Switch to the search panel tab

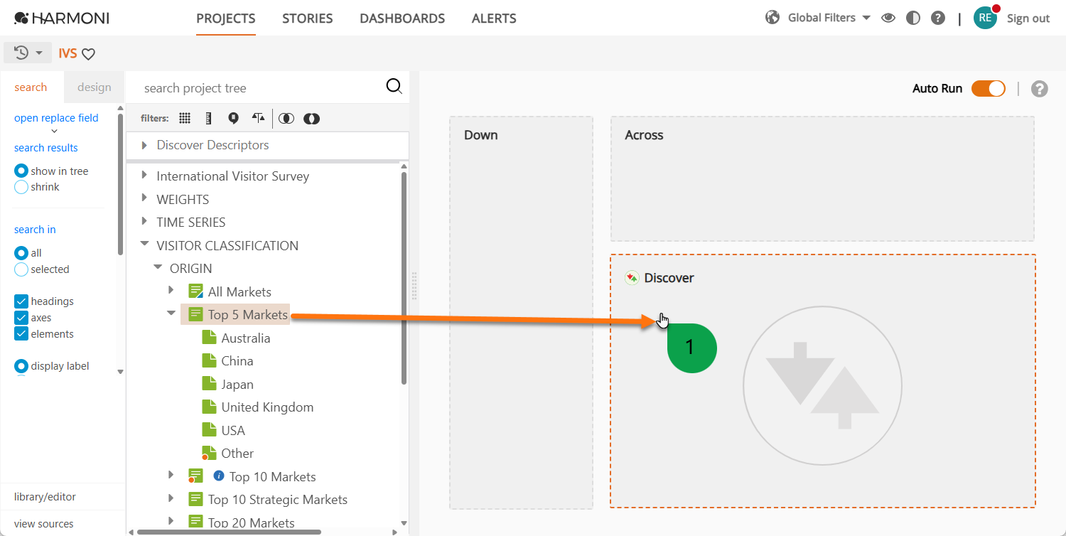pyautogui.click(x=31, y=87)
